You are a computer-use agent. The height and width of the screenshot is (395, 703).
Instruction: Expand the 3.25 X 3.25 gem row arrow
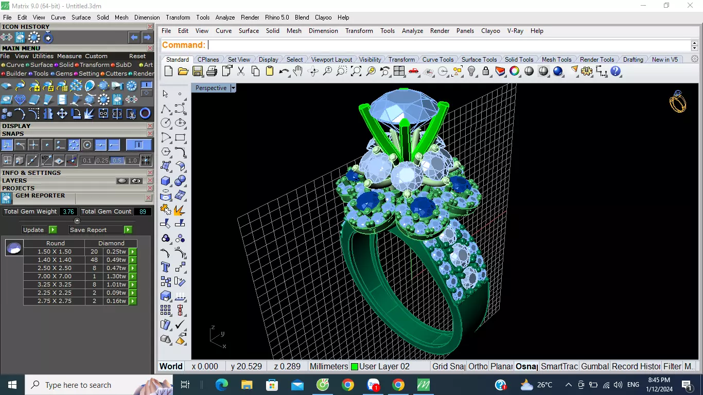[133, 284]
